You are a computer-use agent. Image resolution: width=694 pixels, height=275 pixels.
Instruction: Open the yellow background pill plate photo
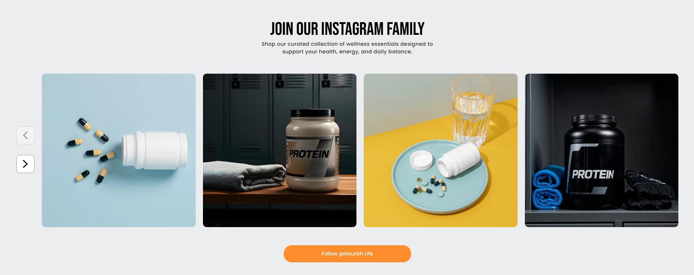click(x=440, y=150)
